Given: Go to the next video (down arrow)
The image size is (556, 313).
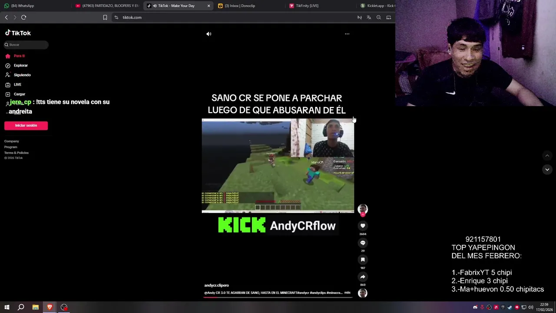Looking at the screenshot, I should (547, 170).
